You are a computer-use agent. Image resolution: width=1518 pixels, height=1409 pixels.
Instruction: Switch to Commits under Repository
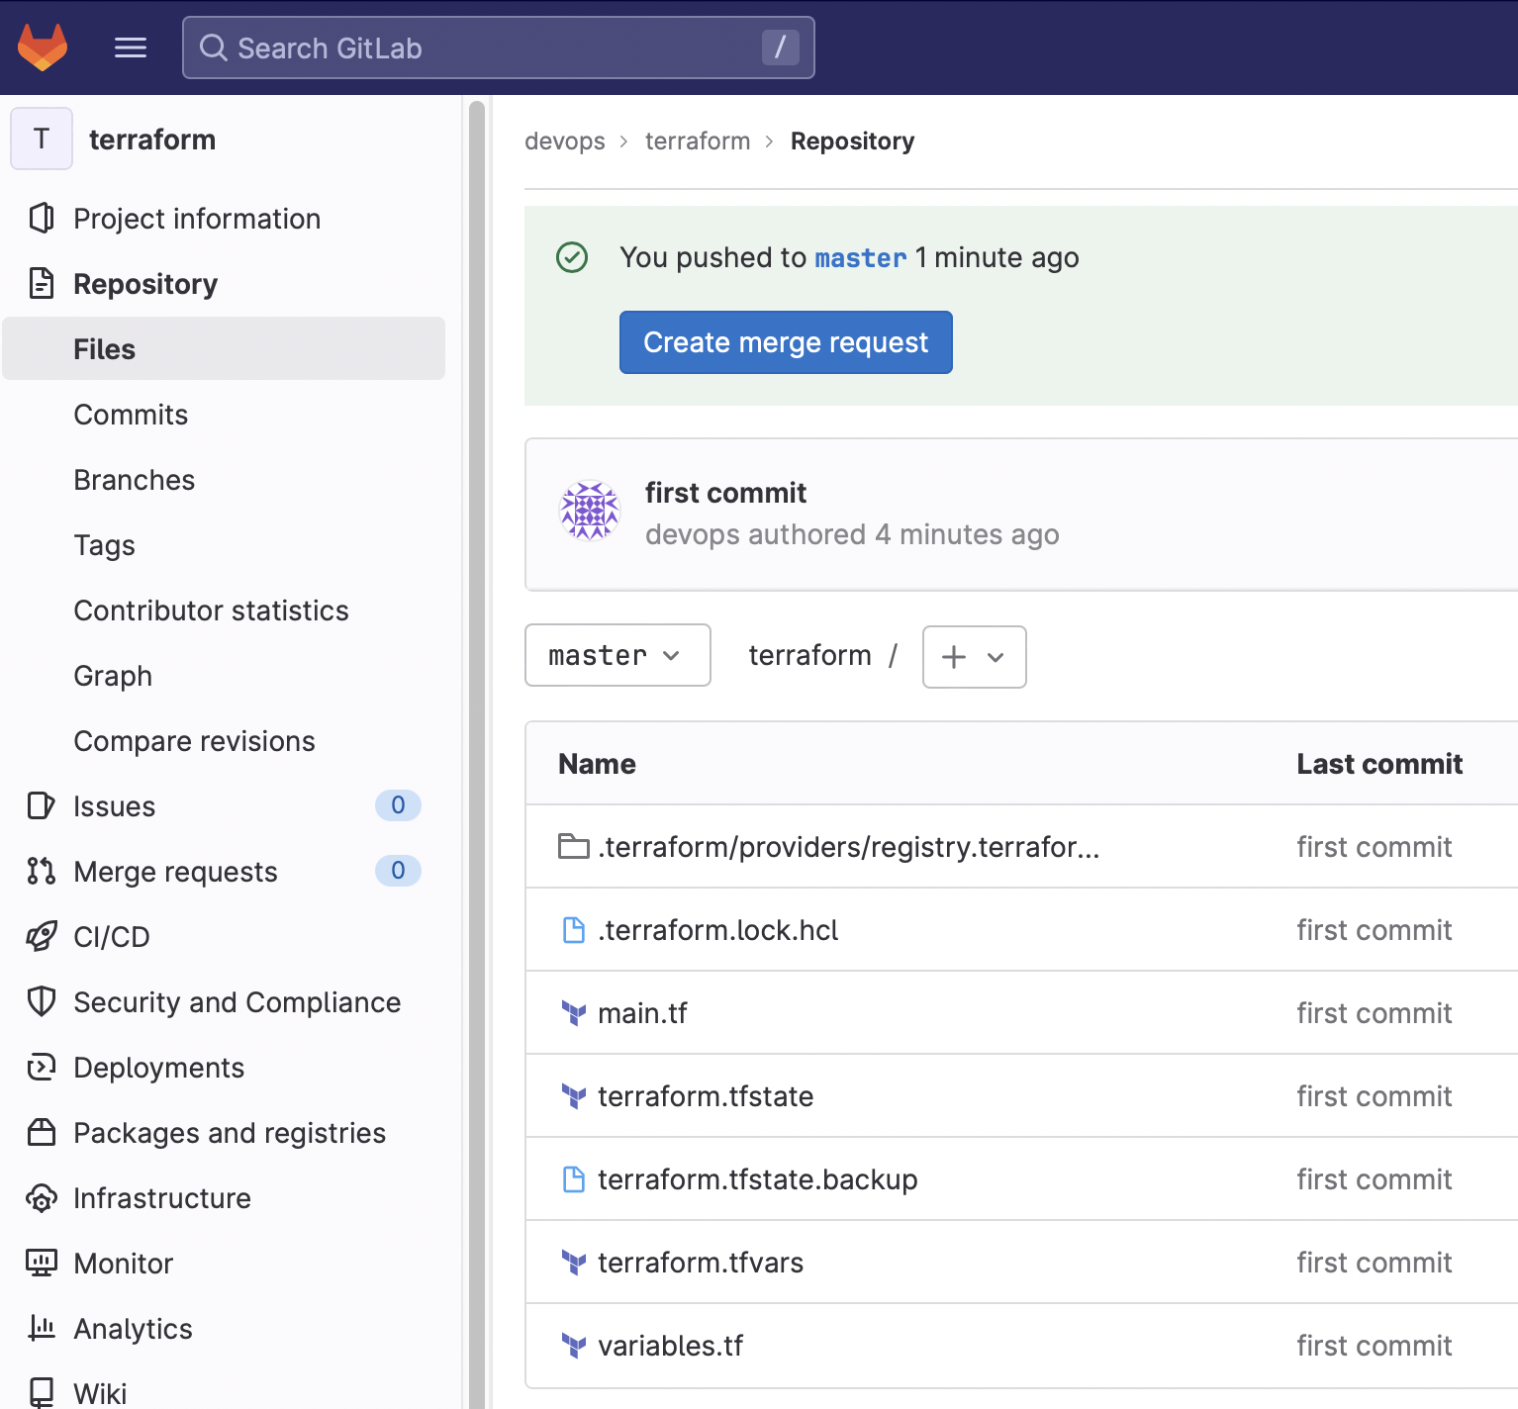[131, 415]
